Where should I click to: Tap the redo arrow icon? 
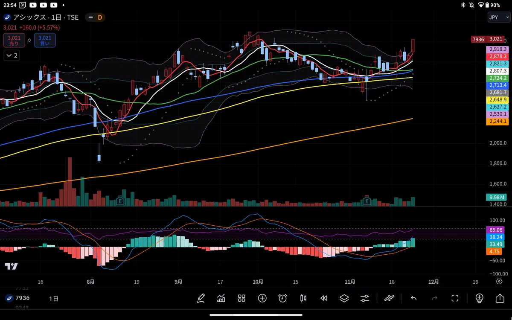point(434,298)
